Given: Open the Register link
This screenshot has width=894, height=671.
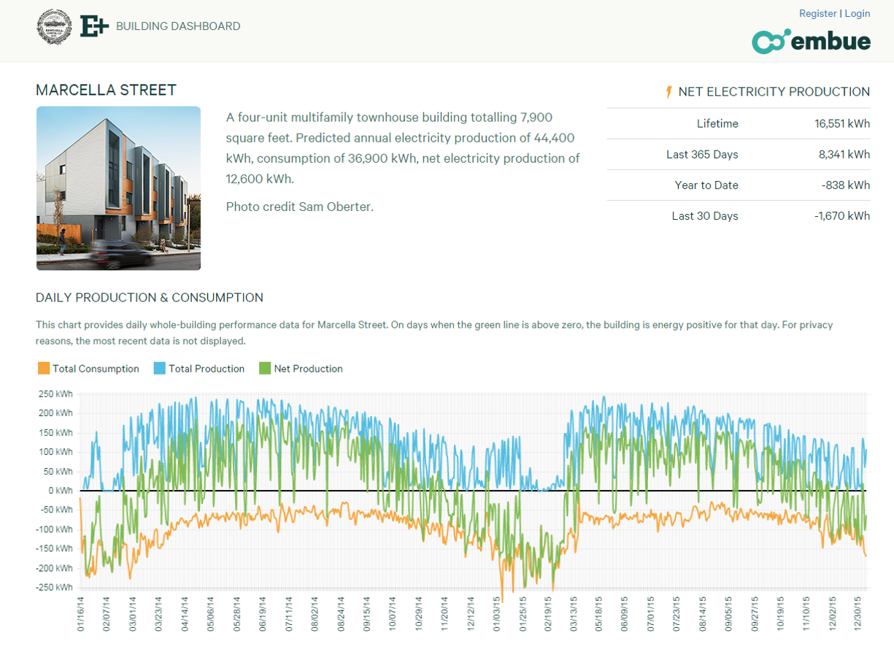Looking at the screenshot, I should pyautogui.click(x=817, y=13).
